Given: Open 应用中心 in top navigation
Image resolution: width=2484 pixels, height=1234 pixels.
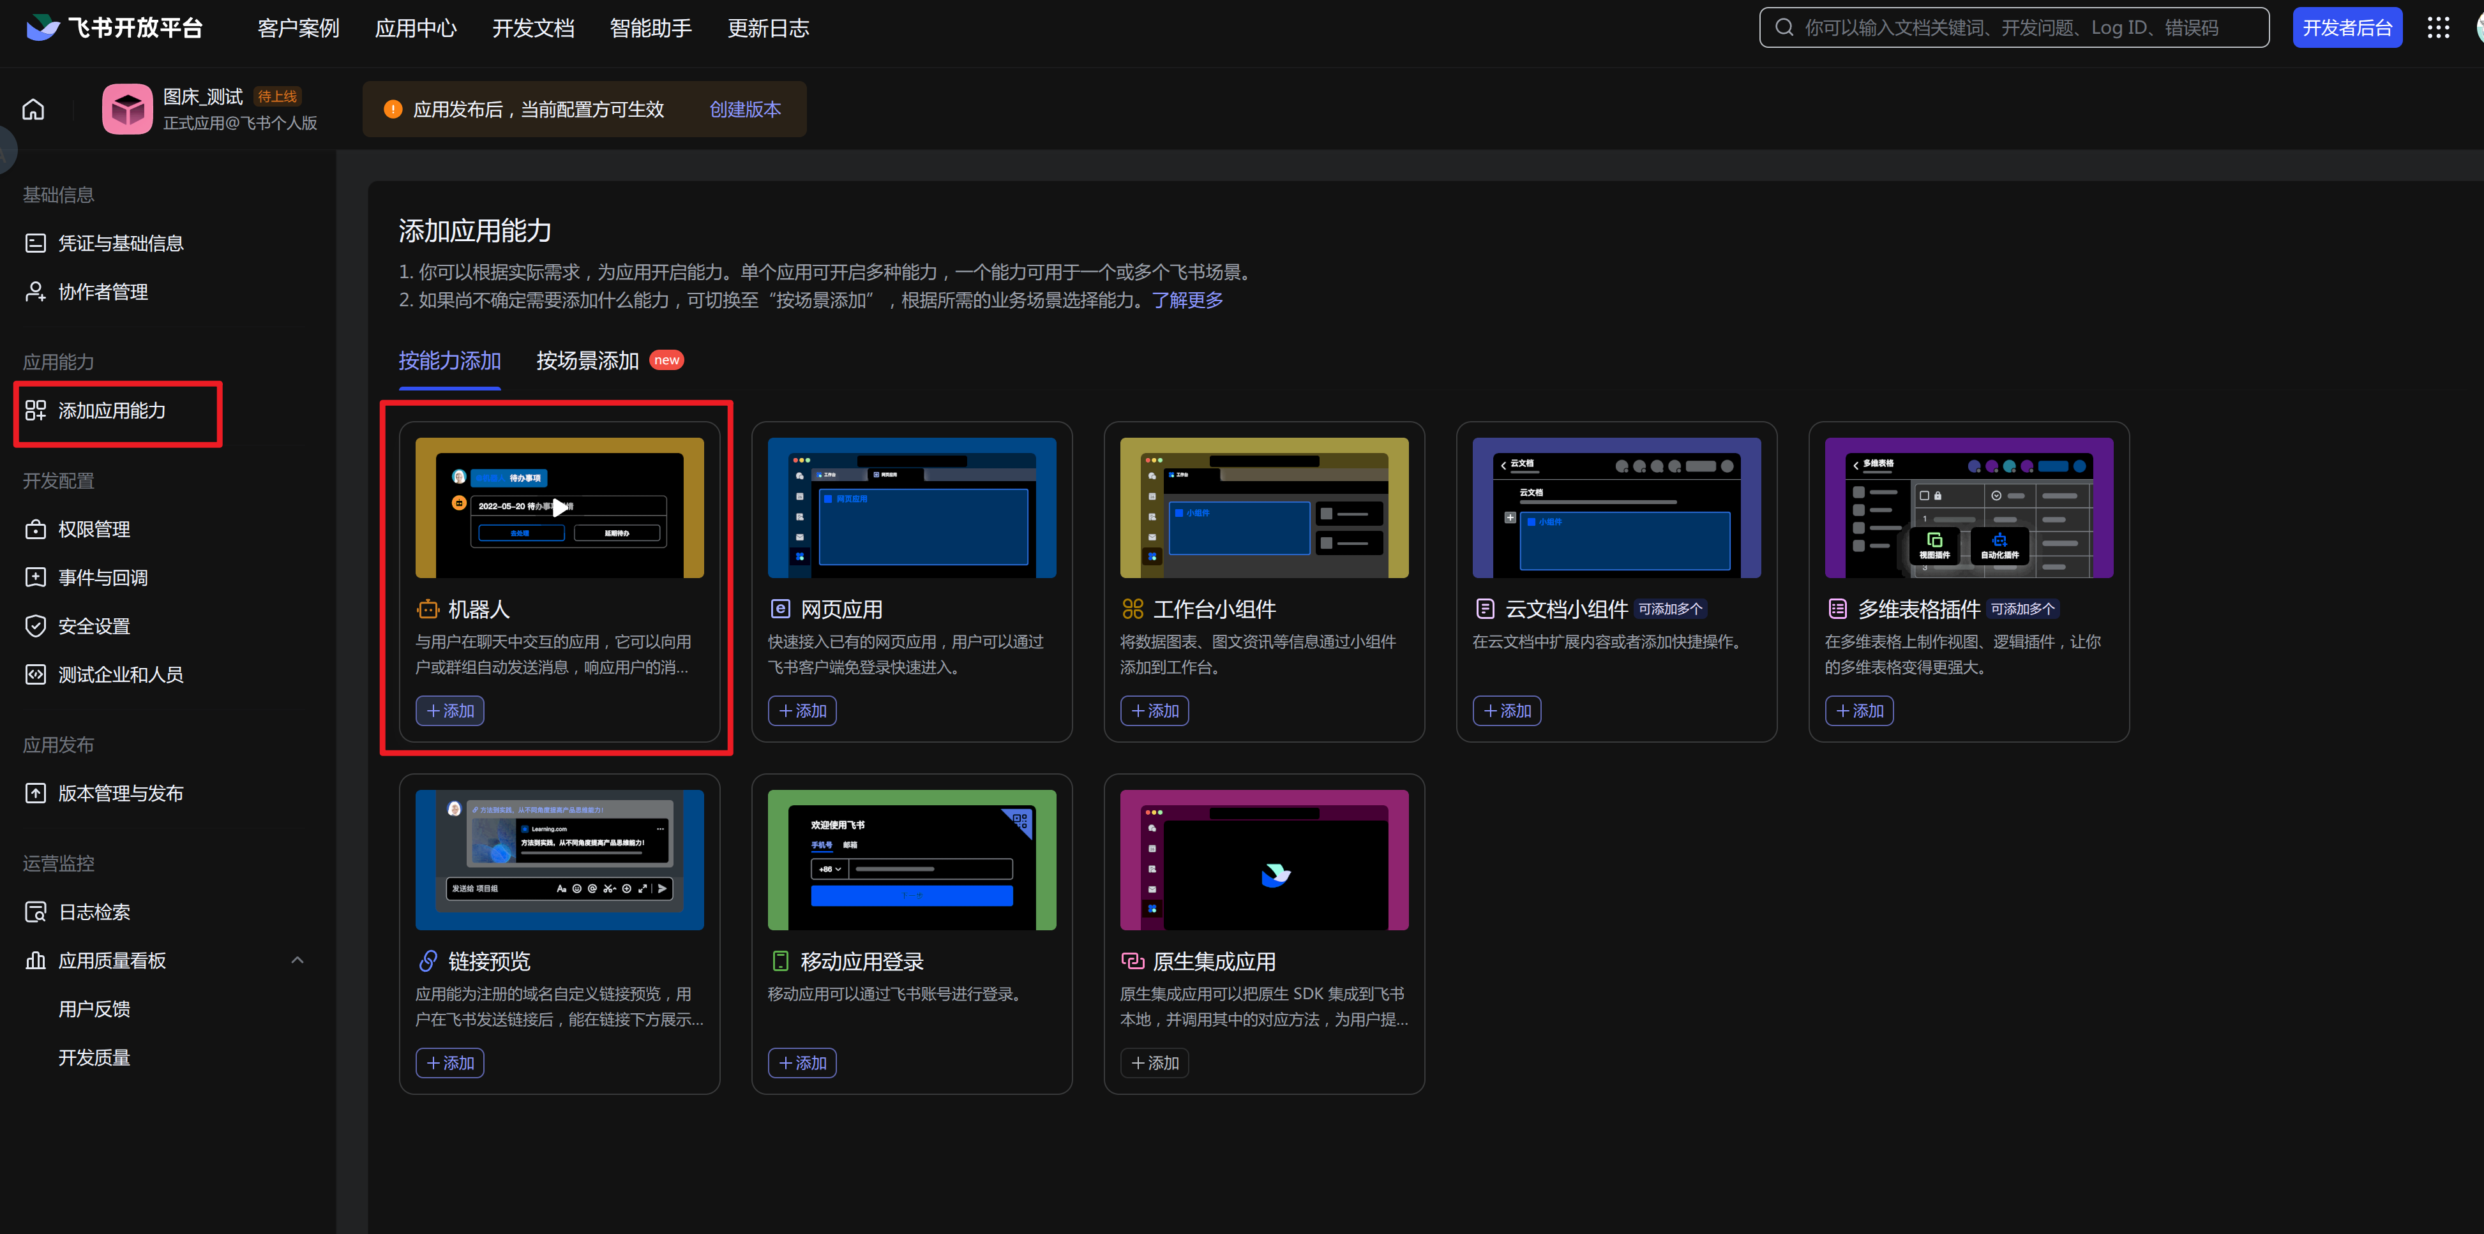Looking at the screenshot, I should (x=416, y=28).
